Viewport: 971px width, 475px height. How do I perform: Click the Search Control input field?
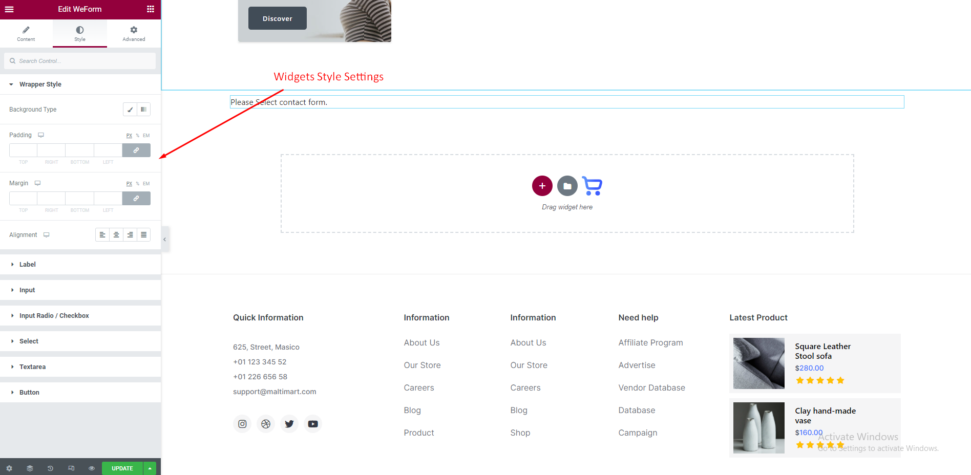click(85, 61)
